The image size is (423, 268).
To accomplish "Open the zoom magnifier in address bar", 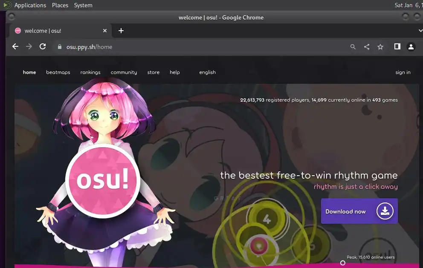I will 353,47.
